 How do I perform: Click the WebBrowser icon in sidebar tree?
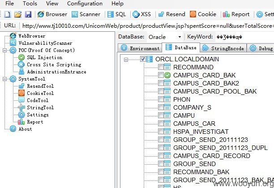coord(13,36)
